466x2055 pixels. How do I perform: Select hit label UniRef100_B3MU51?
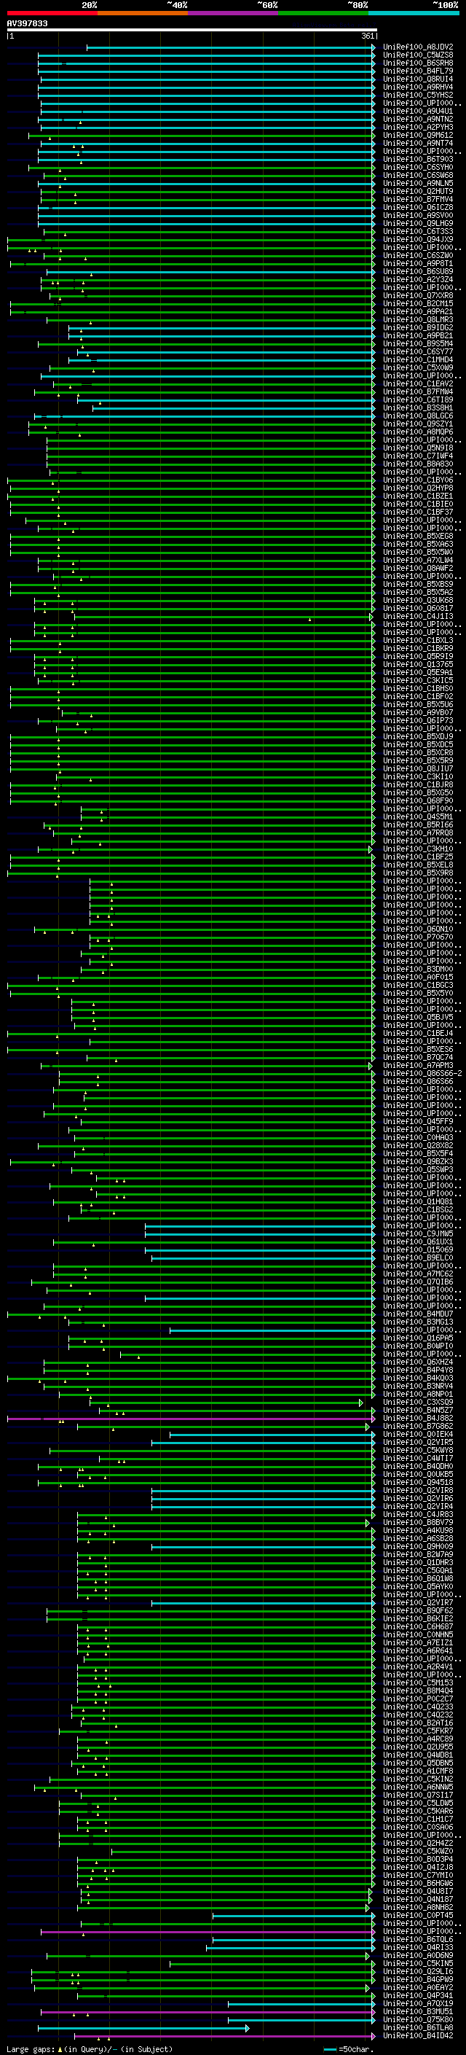(x=418, y=2011)
